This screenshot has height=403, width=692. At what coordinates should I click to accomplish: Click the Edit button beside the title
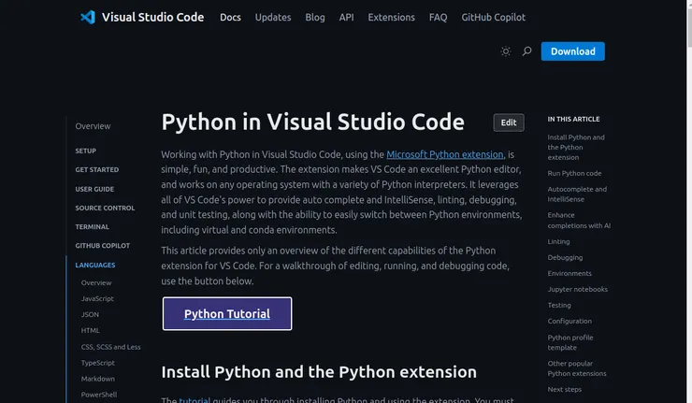point(509,122)
